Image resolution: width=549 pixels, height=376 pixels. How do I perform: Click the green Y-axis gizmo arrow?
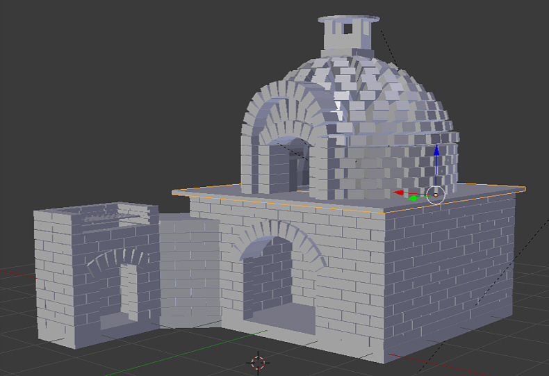413,199
